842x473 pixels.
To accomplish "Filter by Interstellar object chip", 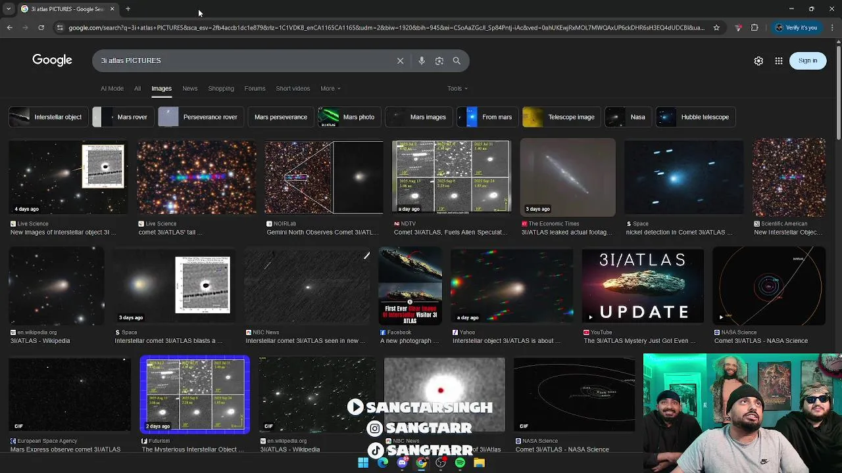I will point(47,117).
